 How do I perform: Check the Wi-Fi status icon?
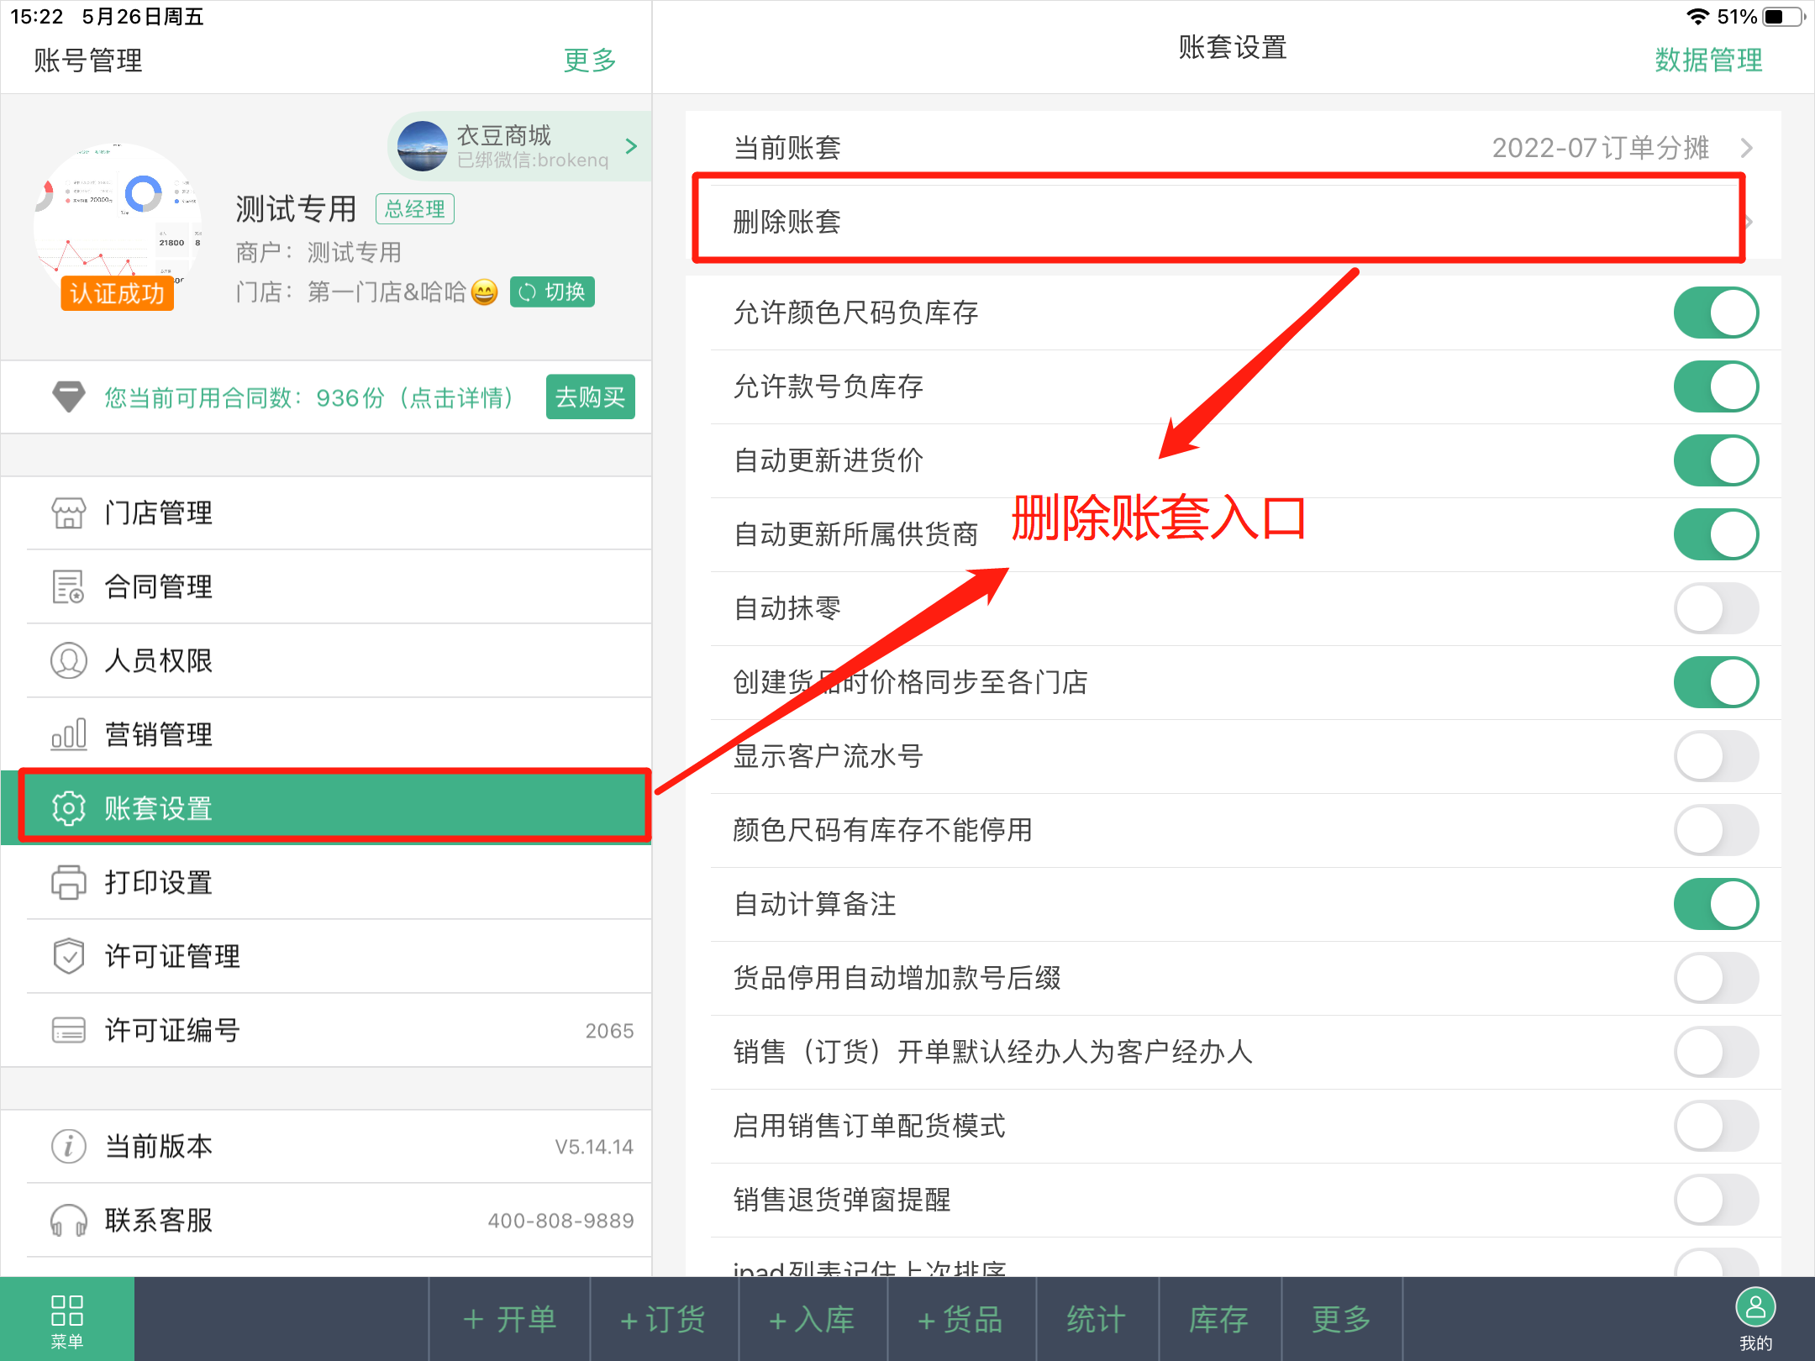1697,17
